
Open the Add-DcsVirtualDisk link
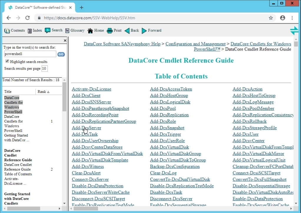click(x=169, y=147)
